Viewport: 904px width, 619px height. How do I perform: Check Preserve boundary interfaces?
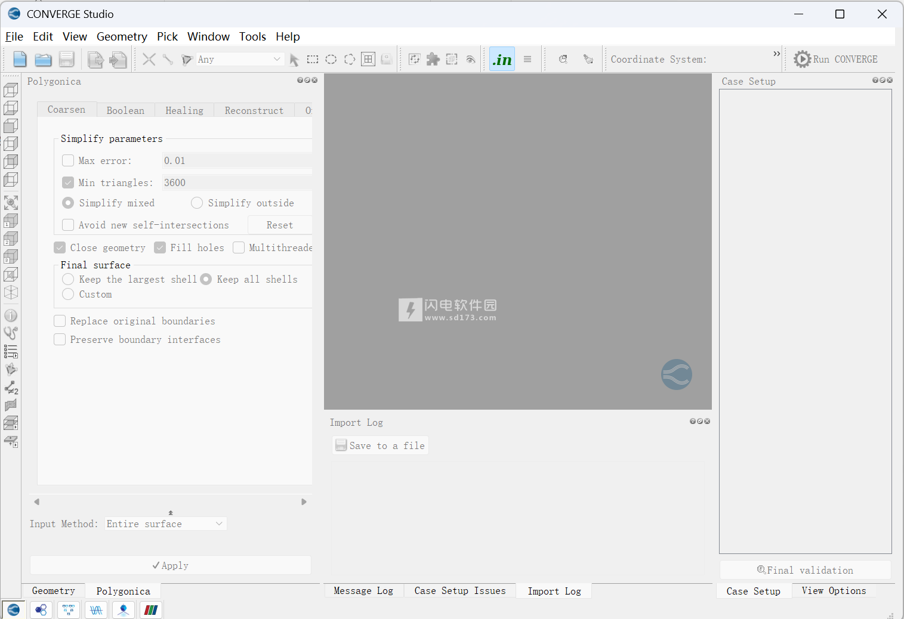click(60, 339)
